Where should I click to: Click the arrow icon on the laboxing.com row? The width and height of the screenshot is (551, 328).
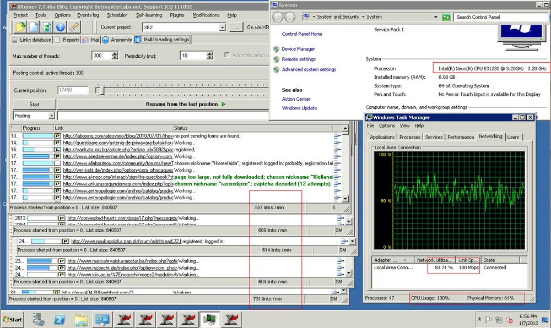(x=337, y=136)
